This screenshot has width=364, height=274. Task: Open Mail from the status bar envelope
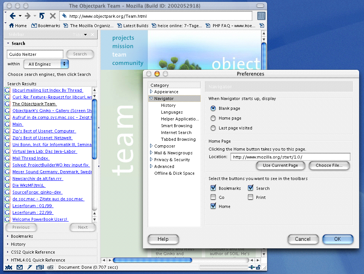point(20,267)
